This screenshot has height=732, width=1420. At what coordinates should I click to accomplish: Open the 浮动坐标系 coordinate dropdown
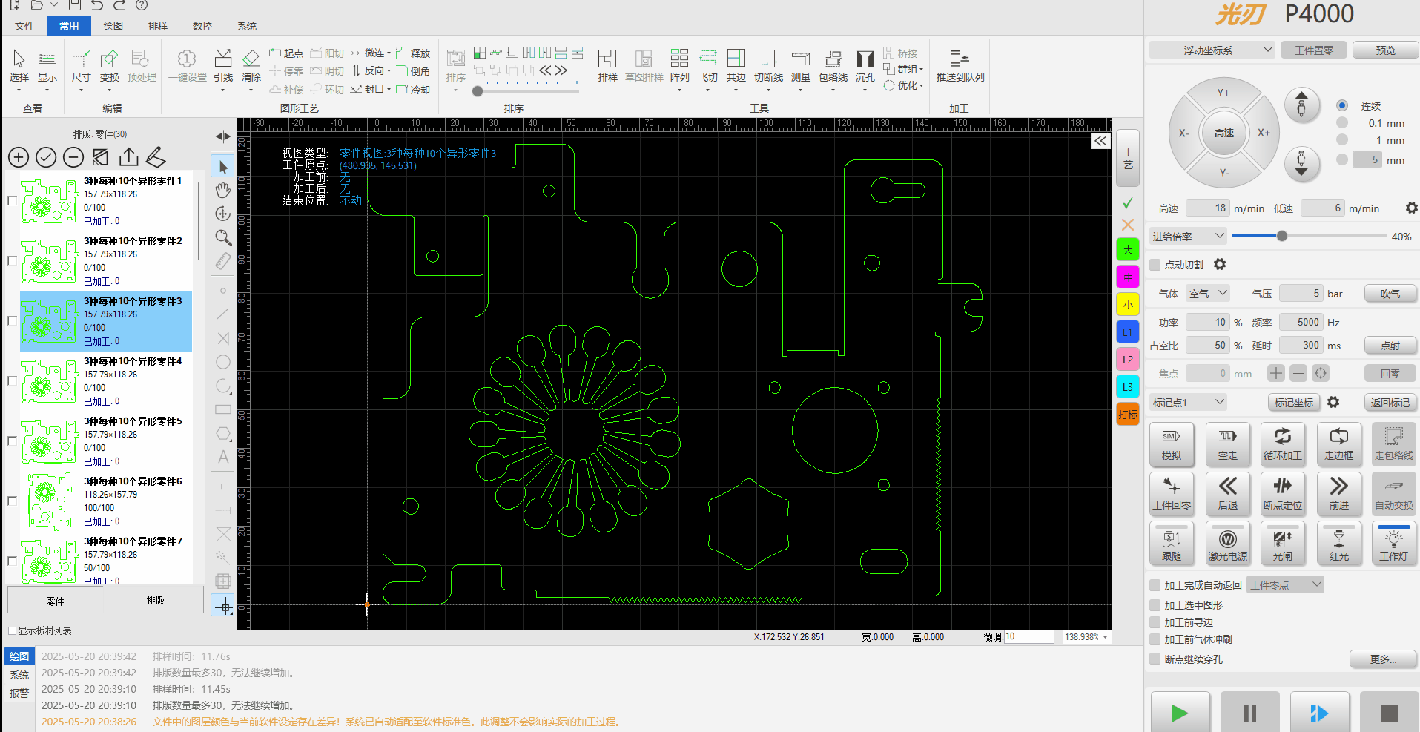pos(1212,50)
